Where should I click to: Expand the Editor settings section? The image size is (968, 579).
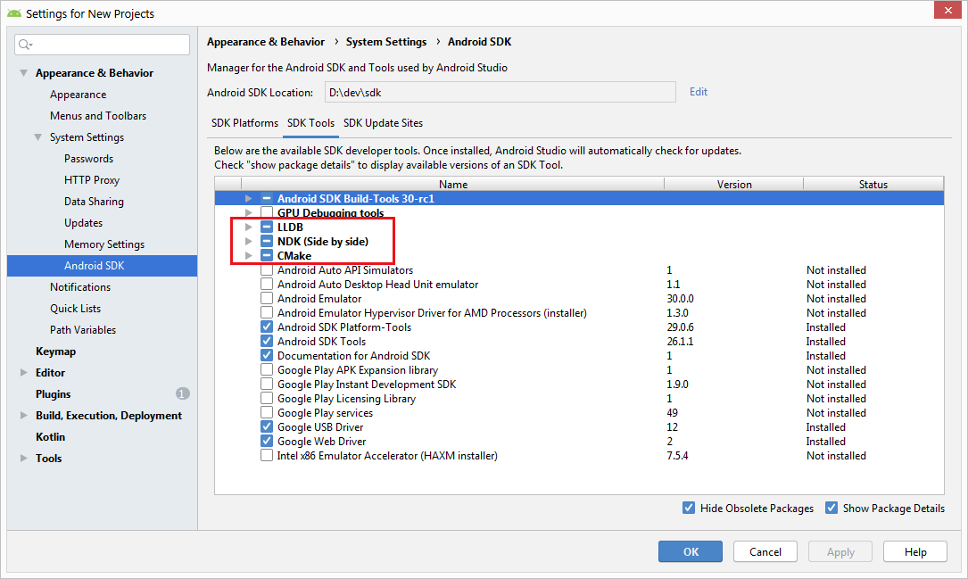23,372
